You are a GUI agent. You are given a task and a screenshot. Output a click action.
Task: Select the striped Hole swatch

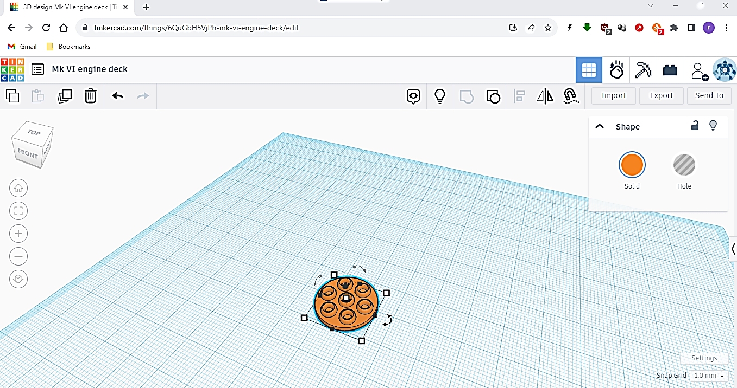(684, 165)
